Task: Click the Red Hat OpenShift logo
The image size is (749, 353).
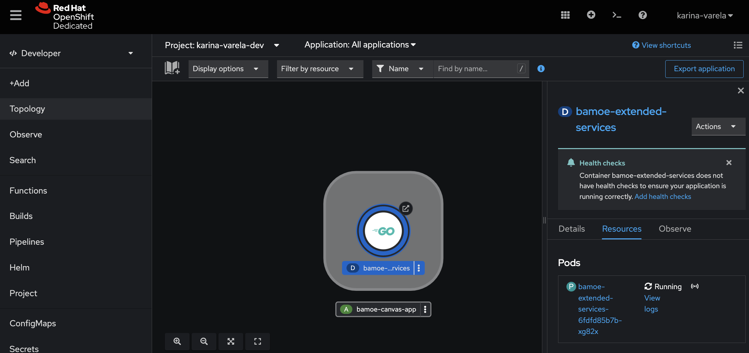Action: (x=65, y=16)
